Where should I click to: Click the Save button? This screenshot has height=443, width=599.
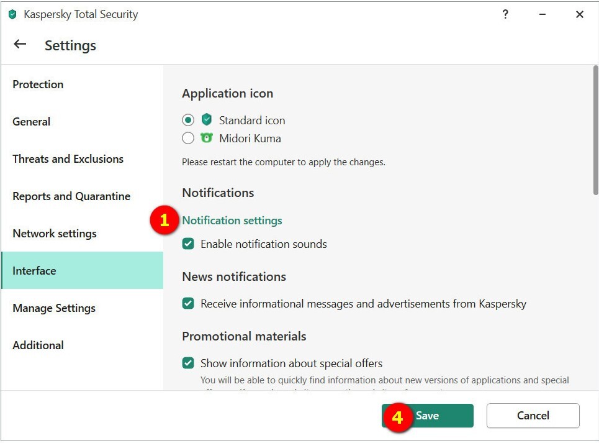(428, 416)
